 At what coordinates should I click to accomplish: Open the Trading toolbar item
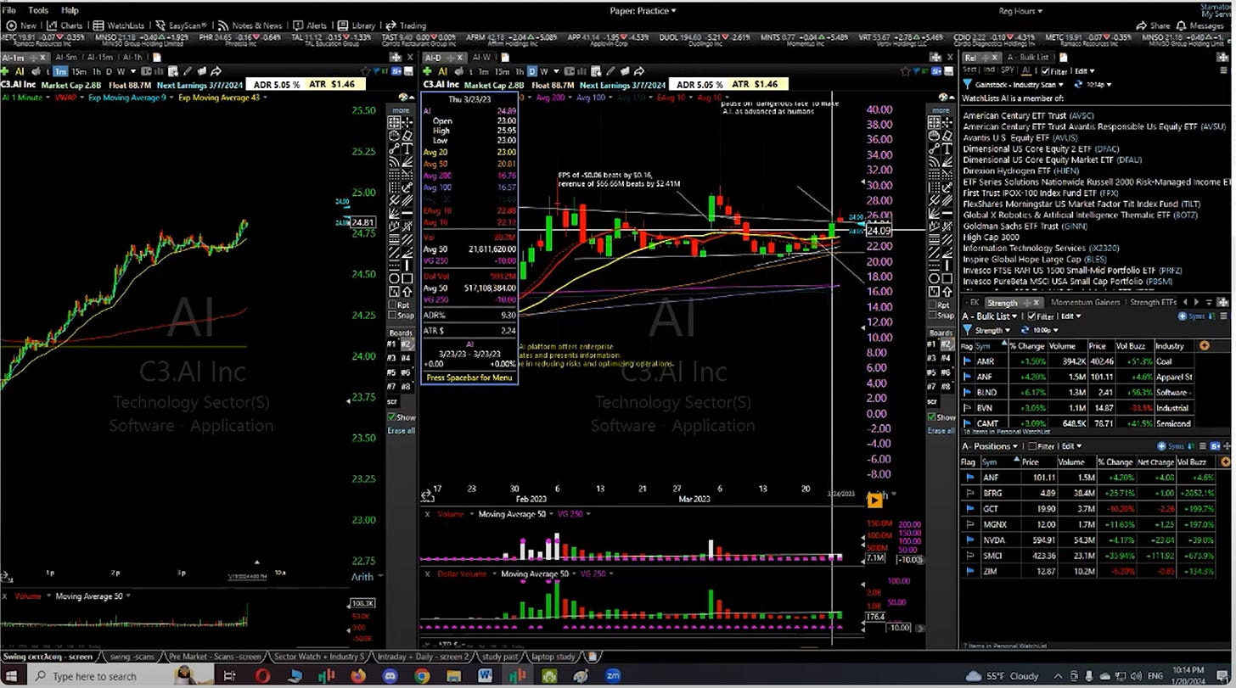coord(407,25)
